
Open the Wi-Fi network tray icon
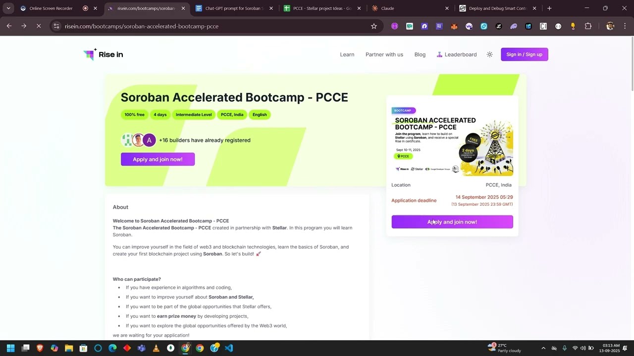pyautogui.click(x=575, y=348)
